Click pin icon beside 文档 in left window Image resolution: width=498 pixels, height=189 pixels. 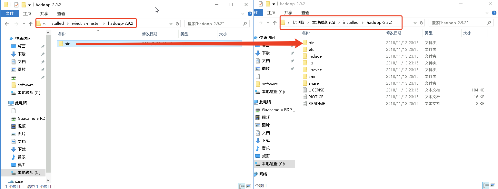pyautogui.click(x=43, y=62)
